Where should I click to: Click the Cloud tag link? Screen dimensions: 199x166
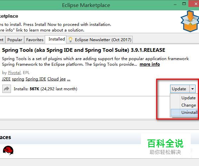[x=53, y=79]
